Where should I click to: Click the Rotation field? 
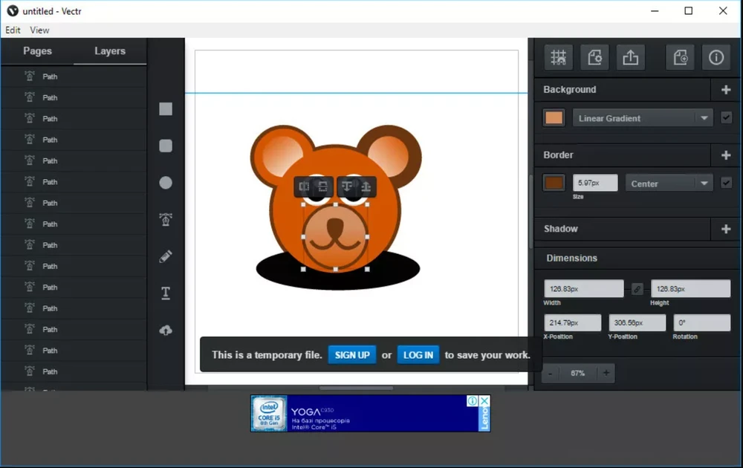click(702, 322)
